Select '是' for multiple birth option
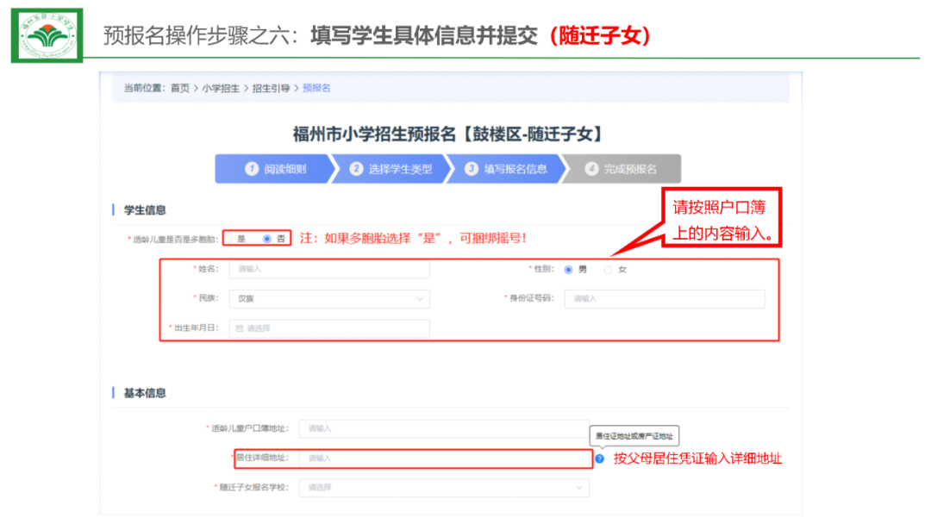 point(231,238)
